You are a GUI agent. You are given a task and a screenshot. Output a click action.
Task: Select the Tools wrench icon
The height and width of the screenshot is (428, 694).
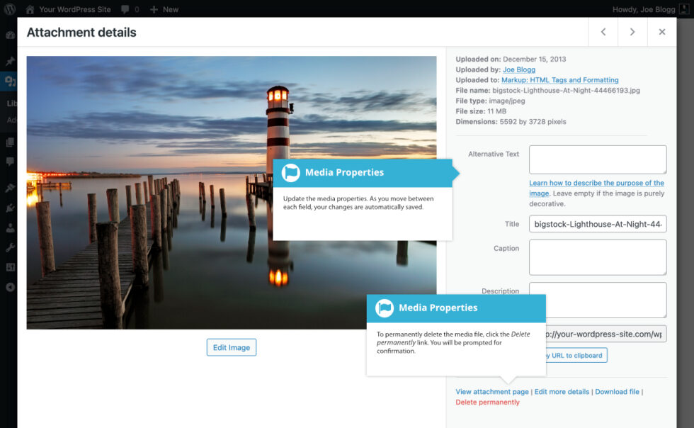click(9, 249)
